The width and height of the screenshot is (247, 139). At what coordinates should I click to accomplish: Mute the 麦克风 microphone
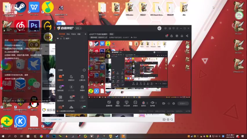[143, 103]
